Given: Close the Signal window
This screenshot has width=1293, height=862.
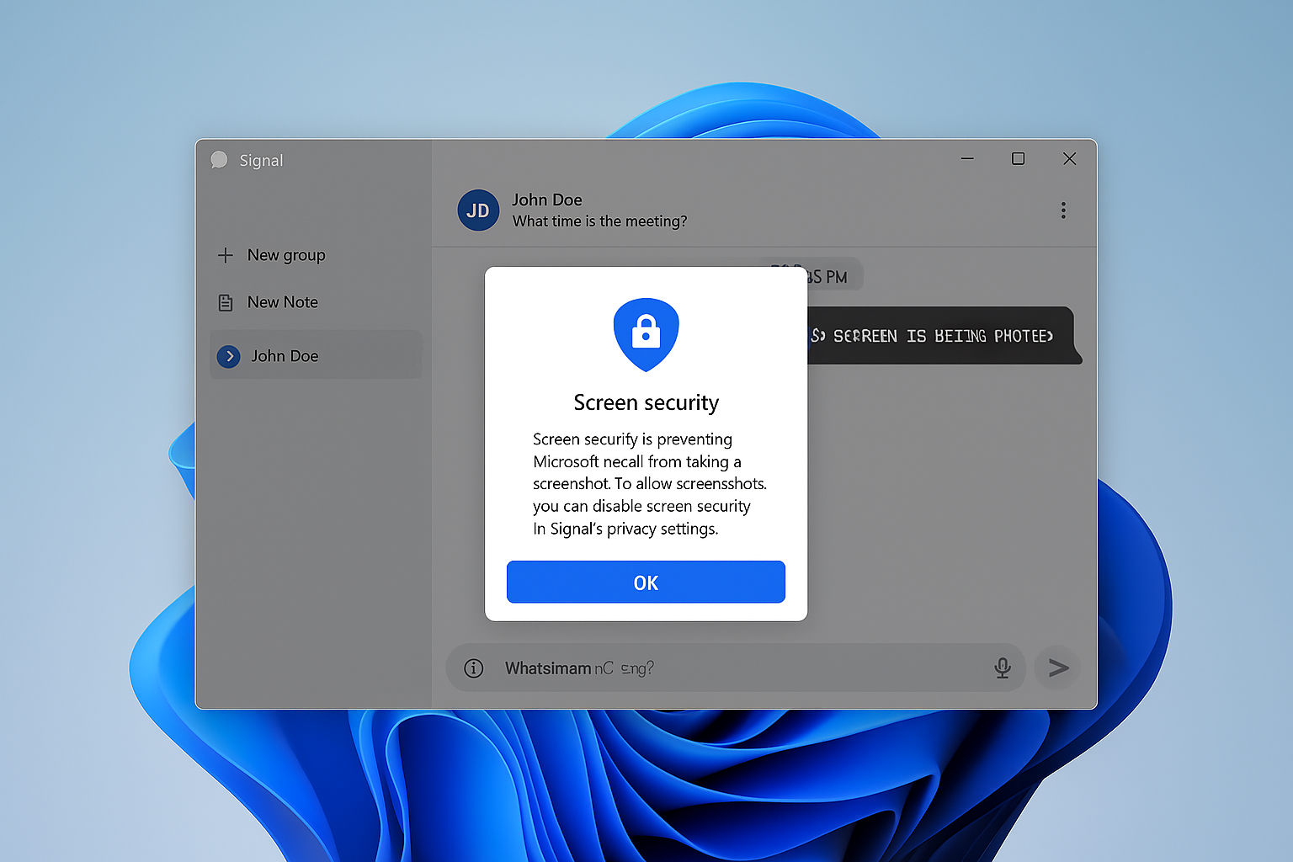Looking at the screenshot, I should tap(1069, 158).
